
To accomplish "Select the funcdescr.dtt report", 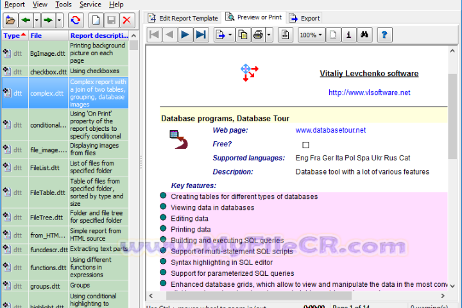I will 65,250.
